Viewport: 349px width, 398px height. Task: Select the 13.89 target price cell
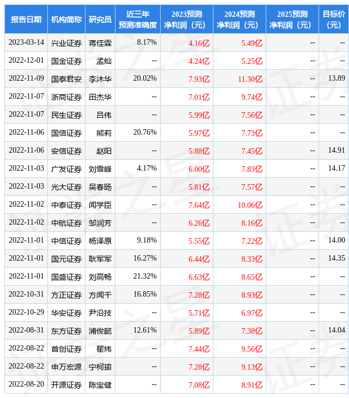[336, 79]
